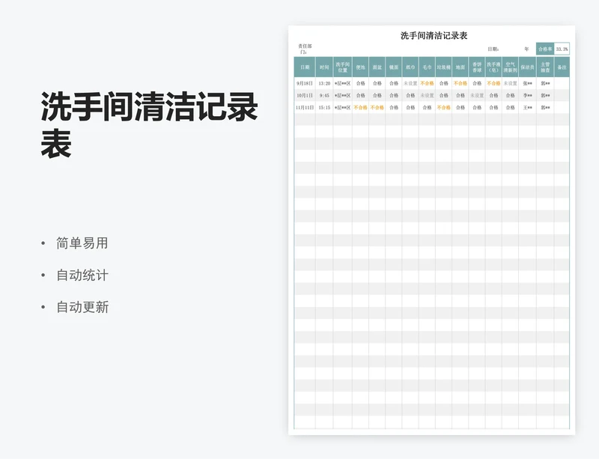Click the 合格率 header cell
This screenshot has height=459, width=599.
point(545,49)
